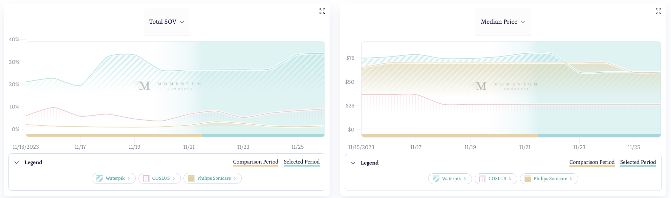Select Comparison Period in Total SOV legend
This screenshot has height=198, width=671.
pos(256,162)
